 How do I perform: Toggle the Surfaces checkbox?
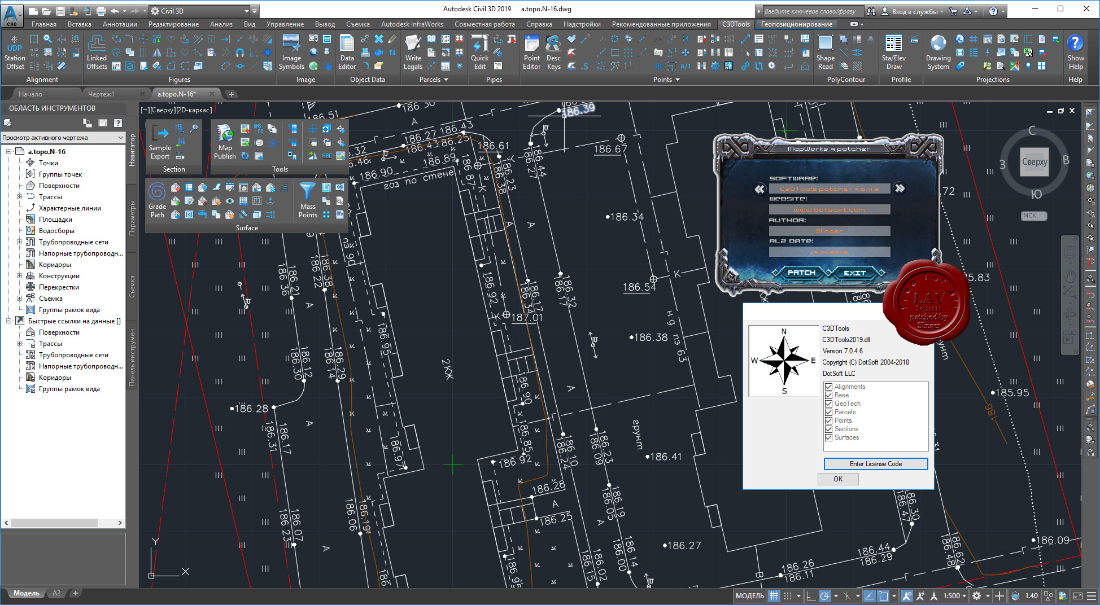(x=828, y=437)
